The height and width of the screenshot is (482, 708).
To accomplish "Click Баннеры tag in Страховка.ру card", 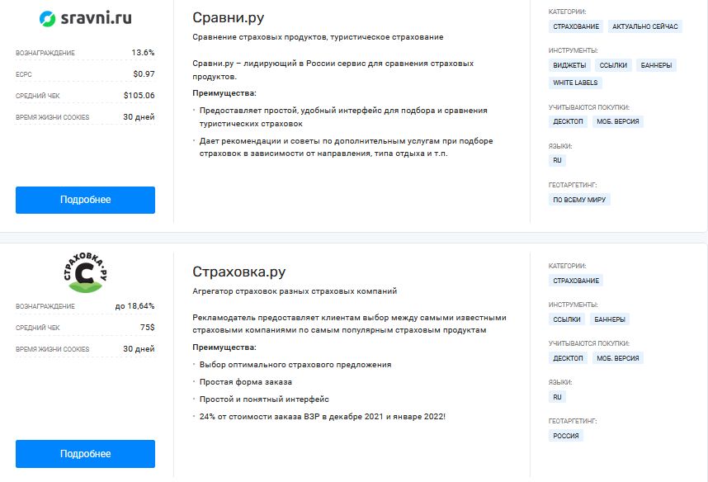I will click(610, 319).
